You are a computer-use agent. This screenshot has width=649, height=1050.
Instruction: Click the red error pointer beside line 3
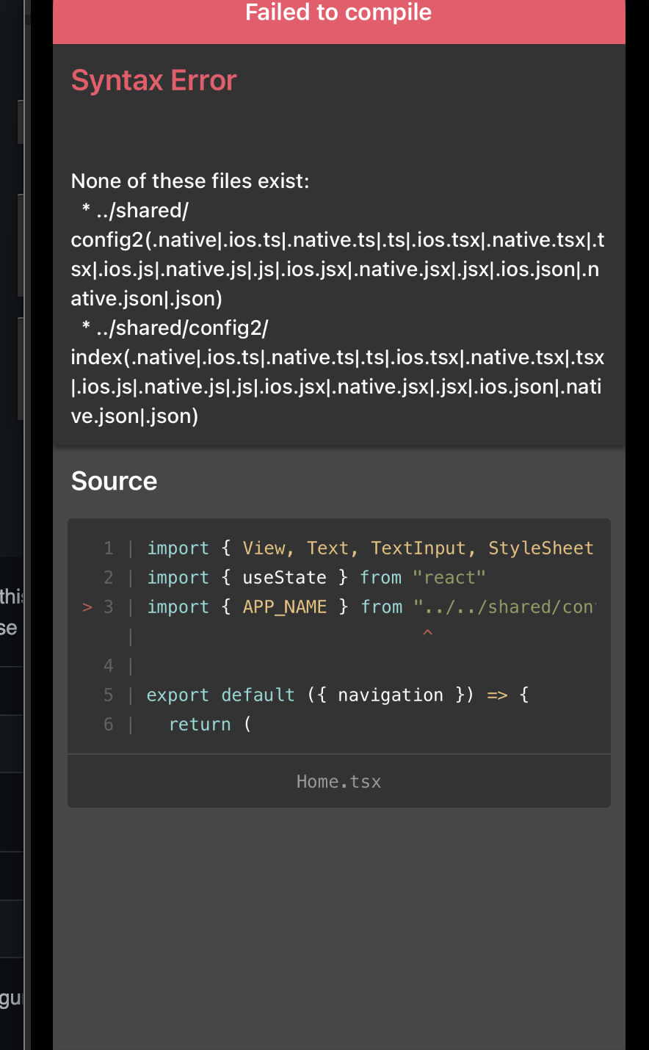[x=86, y=607]
